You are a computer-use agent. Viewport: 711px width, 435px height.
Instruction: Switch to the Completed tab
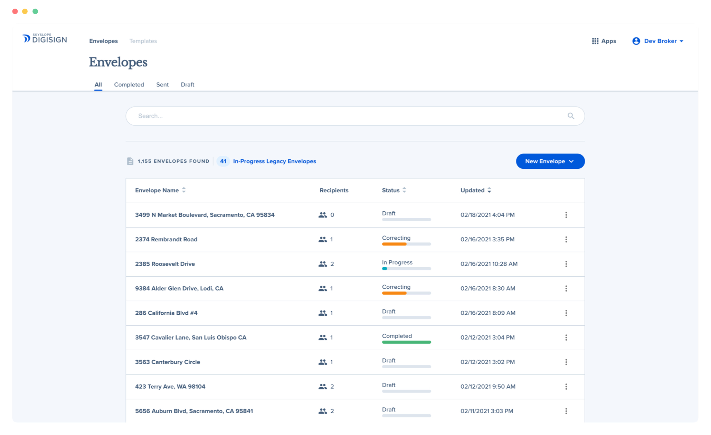pyautogui.click(x=129, y=85)
